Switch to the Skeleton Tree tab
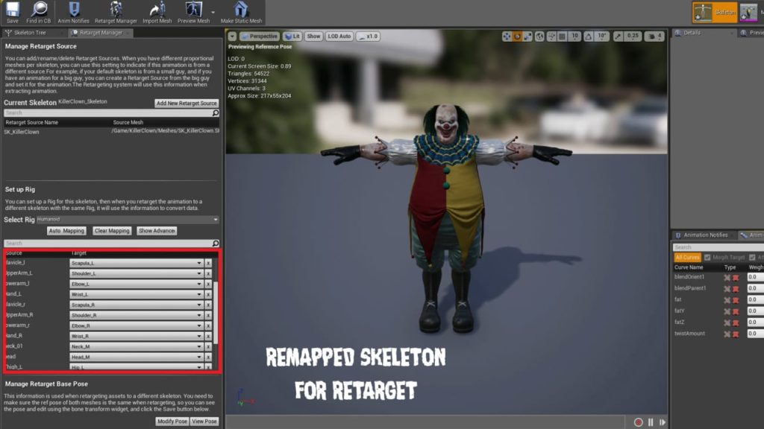Image resolution: width=764 pixels, height=429 pixels. click(28, 32)
